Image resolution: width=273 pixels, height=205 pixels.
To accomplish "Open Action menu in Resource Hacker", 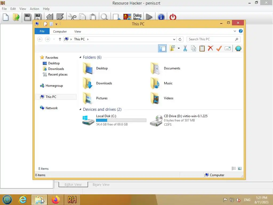I will (x=34, y=9).
